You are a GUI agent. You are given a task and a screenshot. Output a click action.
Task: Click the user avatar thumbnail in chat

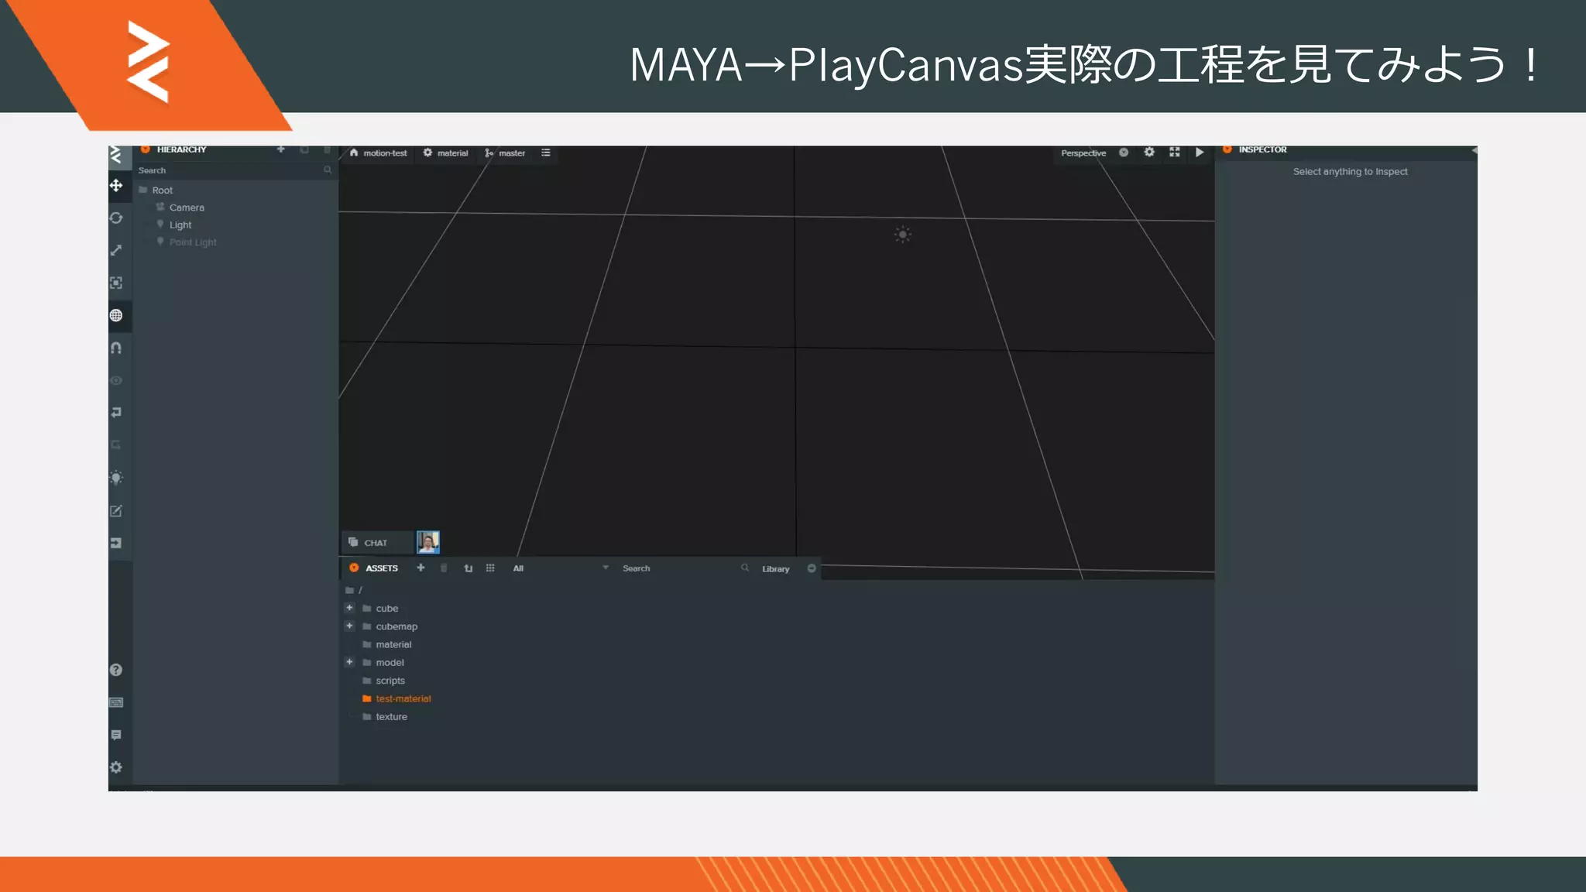(428, 542)
